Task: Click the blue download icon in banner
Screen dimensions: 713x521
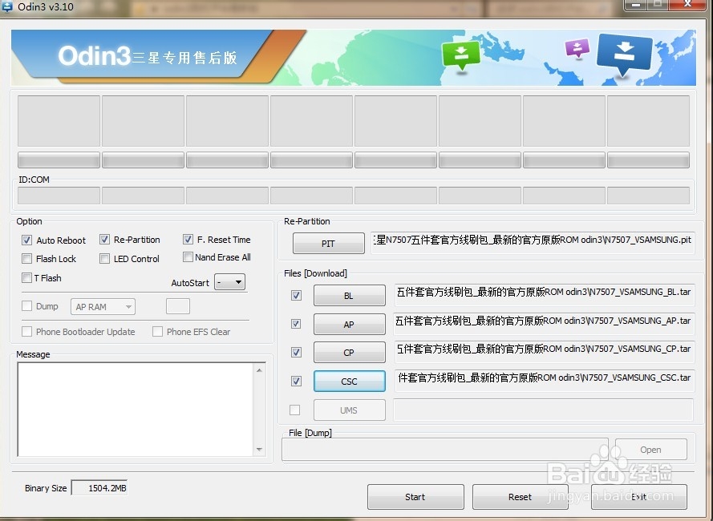Action: [625, 54]
